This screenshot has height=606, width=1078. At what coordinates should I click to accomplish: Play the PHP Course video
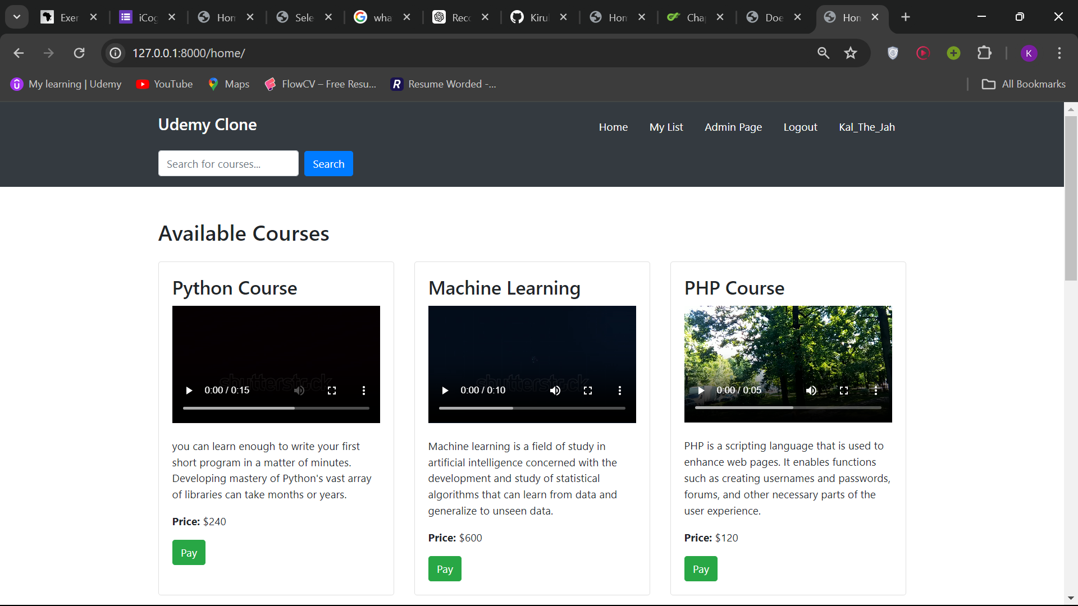point(701,391)
